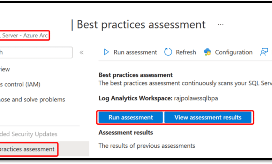Click the rajpolawssqlbpa workspace name
272x164 pixels.
196,98
